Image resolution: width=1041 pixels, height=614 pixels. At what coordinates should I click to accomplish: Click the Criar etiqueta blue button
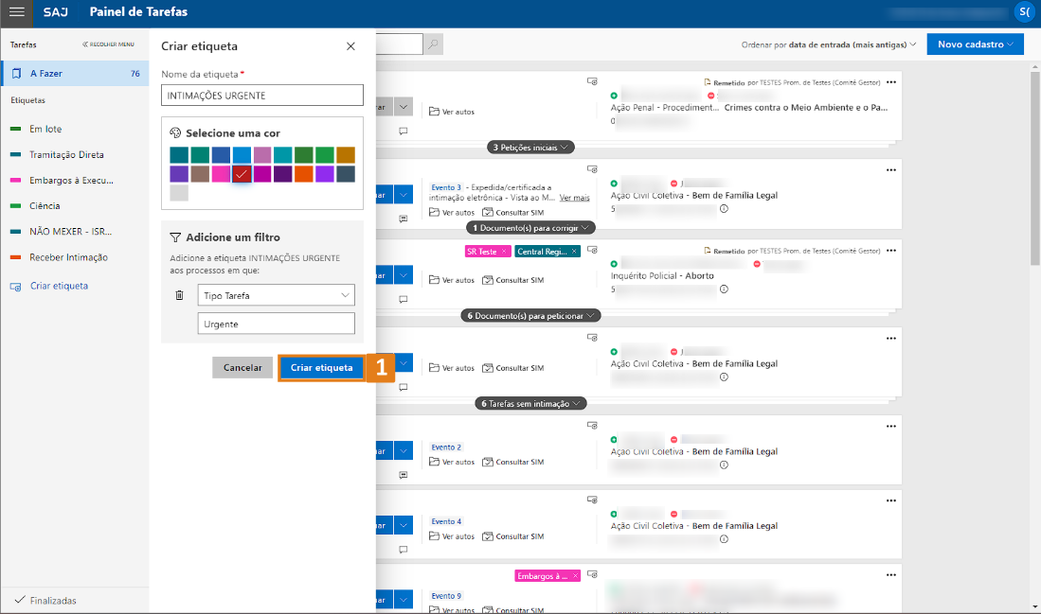click(x=321, y=368)
